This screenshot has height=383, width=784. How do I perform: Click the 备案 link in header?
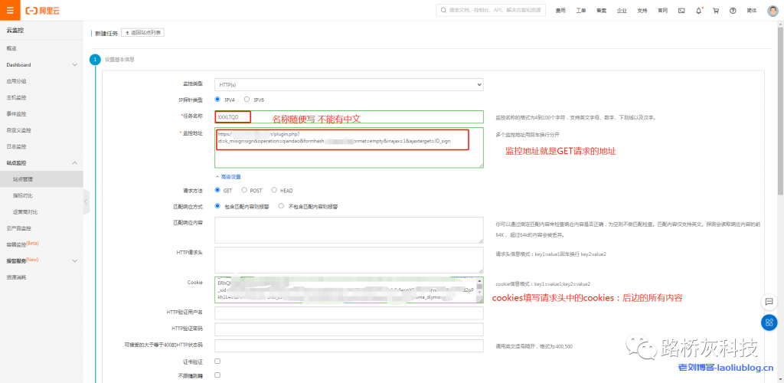601,11
